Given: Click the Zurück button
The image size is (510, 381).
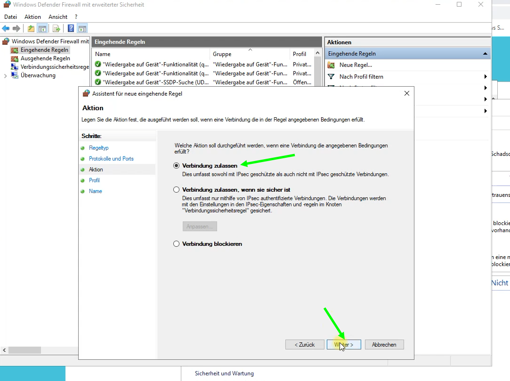Looking at the screenshot, I should [x=305, y=345].
